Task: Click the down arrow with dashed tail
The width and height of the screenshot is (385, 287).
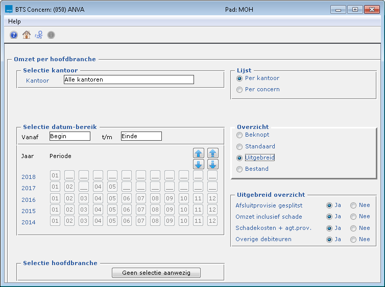Action: point(213,164)
